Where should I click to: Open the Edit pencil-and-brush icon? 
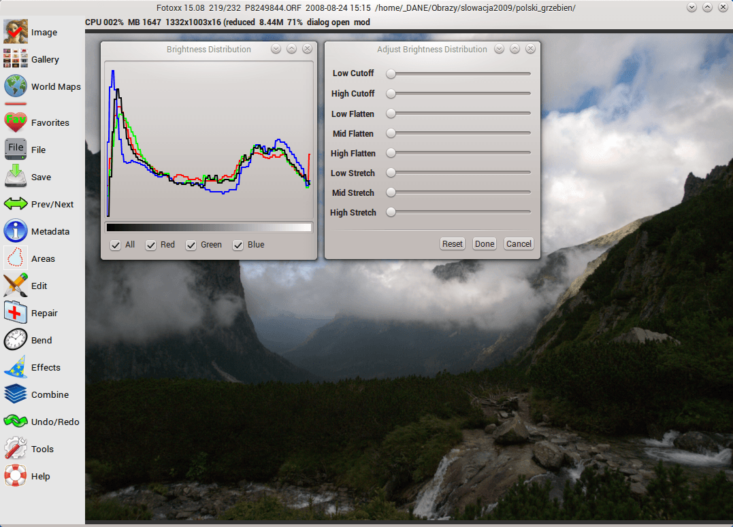16,285
